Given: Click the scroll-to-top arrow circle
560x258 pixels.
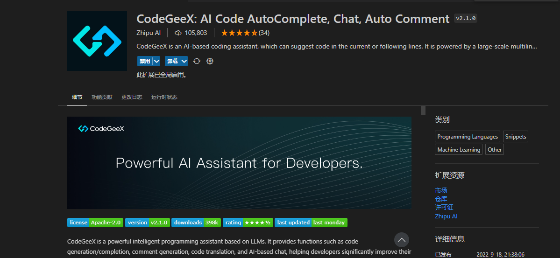Looking at the screenshot, I should (x=402, y=240).
